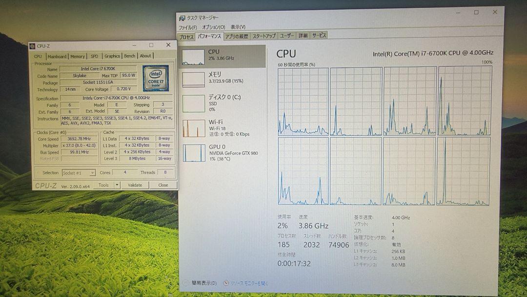Click the collapse arrow icon beside 簡易表示

coord(185,283)
